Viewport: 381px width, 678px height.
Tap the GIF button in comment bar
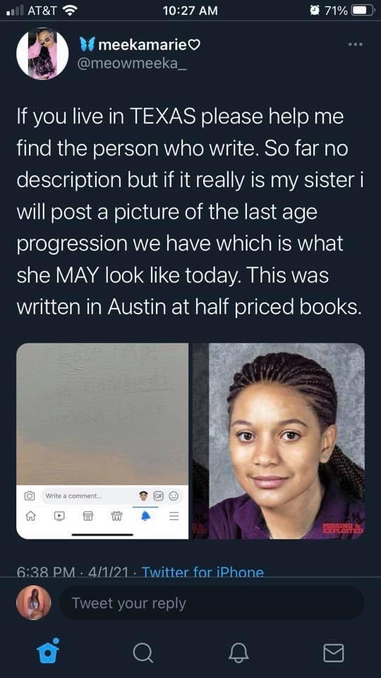[x=159, y=496]
